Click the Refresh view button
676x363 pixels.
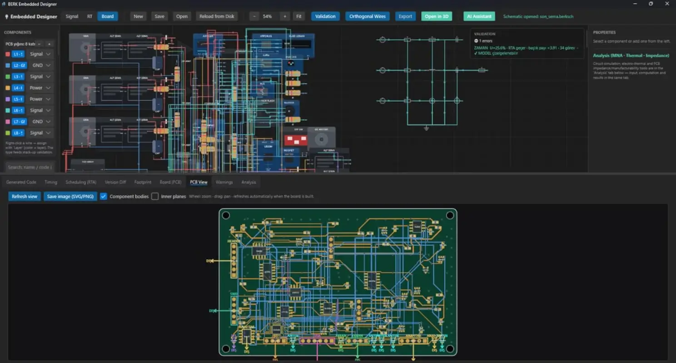tap(25, 196)
